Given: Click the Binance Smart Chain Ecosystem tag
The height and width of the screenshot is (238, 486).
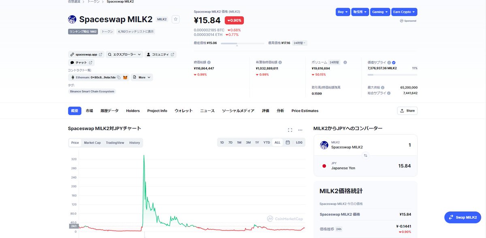Looking at the screenshot, I should tap(92, 91).
